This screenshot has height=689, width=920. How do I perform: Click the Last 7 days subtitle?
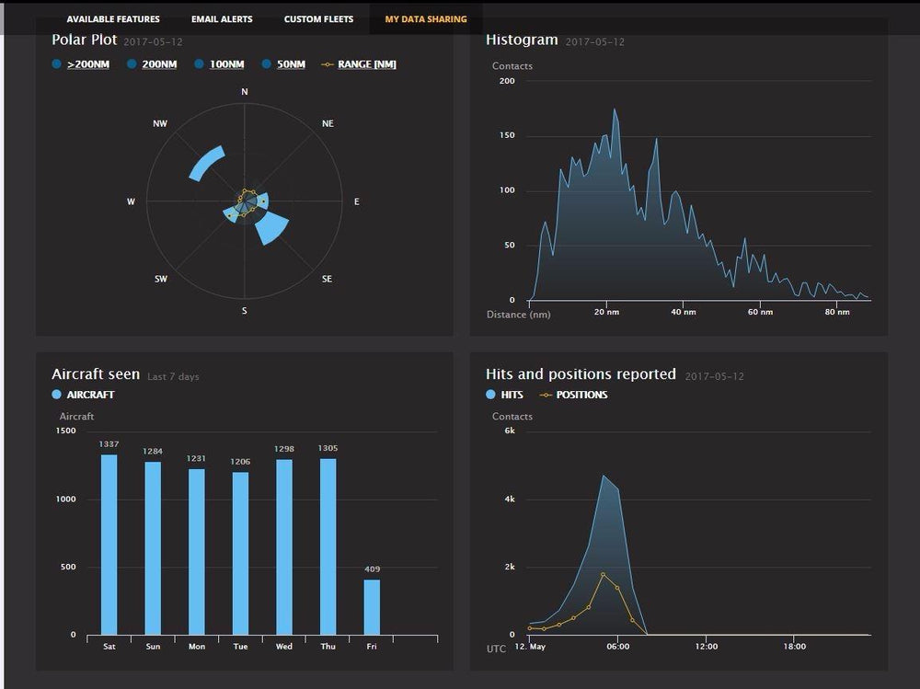click(173, 377)
